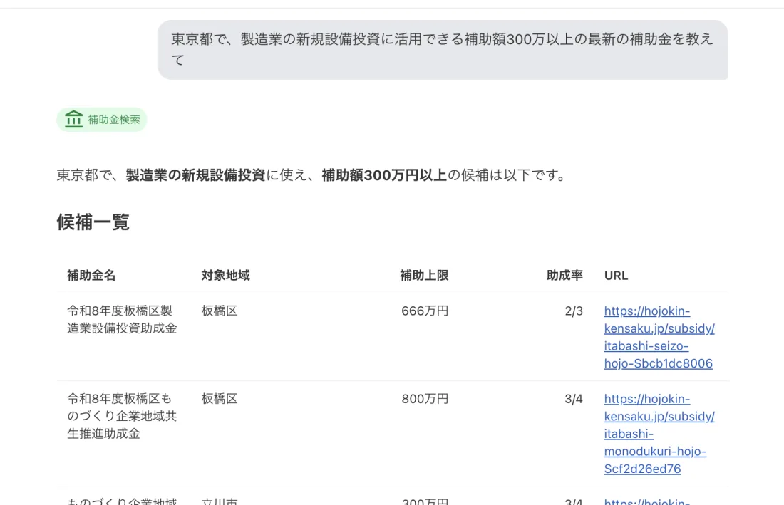Click the 2/3 subsidy rate cell

pos(574,311)
